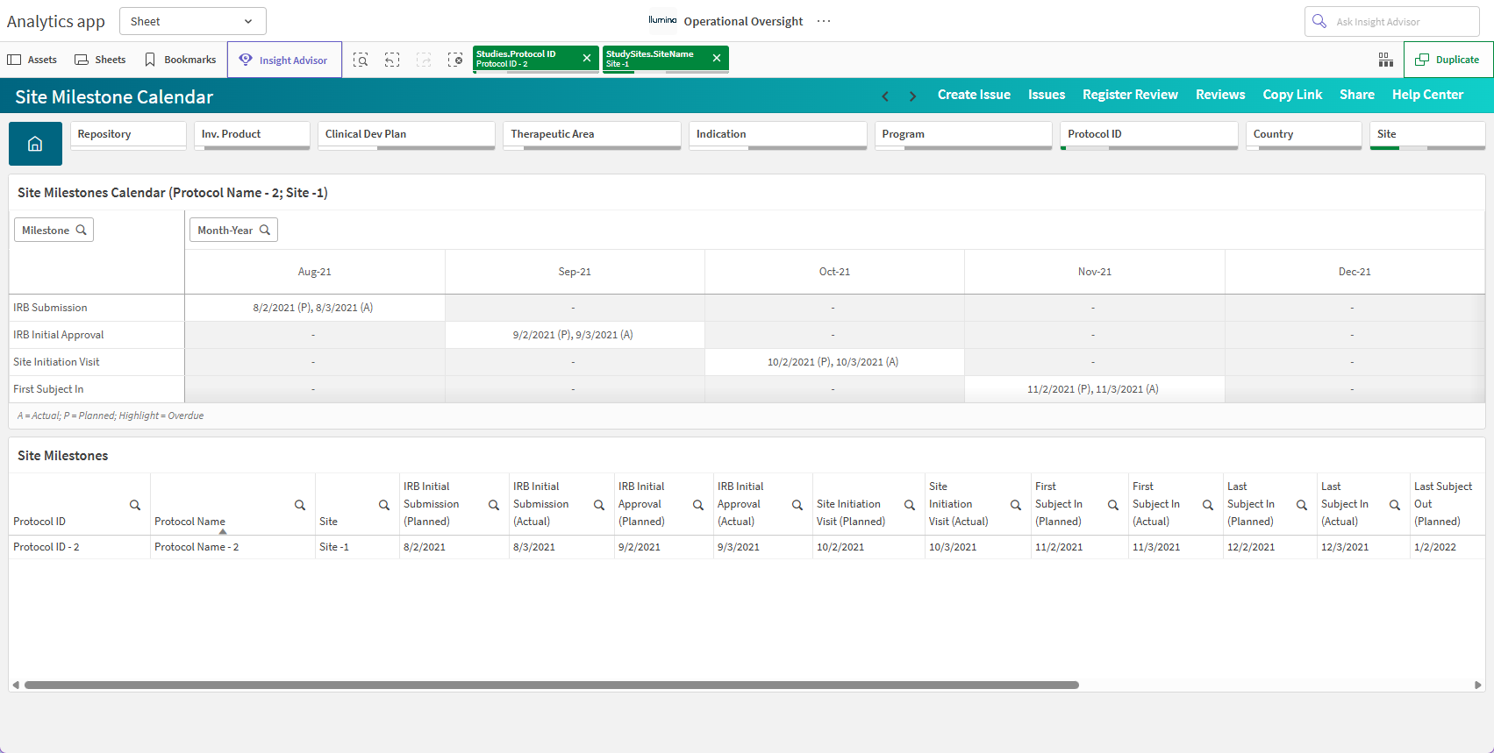
Task: Click the horizontal scrollbar in Site Milestones table
Action: [552, 685]
